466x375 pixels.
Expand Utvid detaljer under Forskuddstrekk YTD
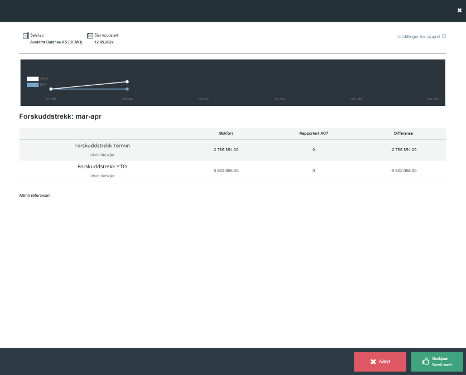102,176
